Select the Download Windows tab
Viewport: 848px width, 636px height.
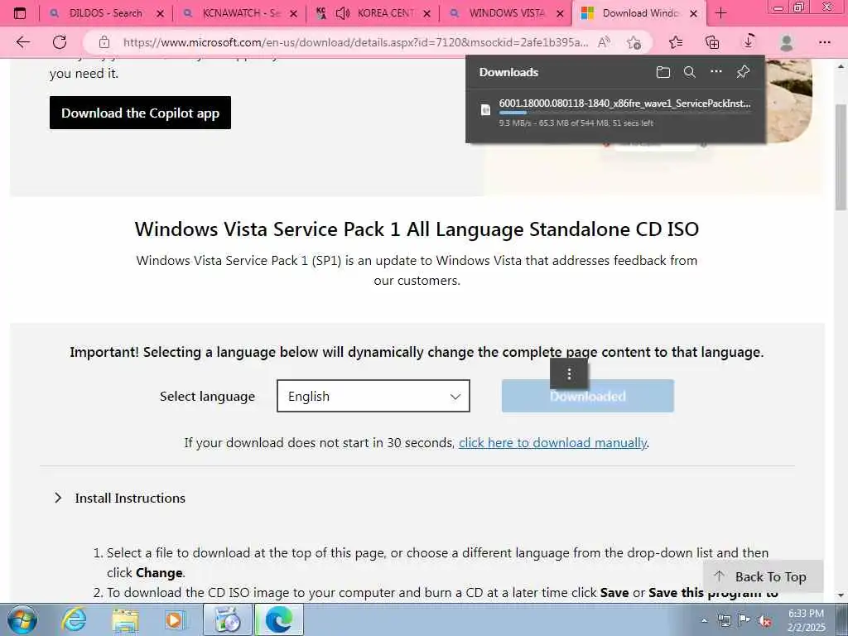(x=639, y=13)
